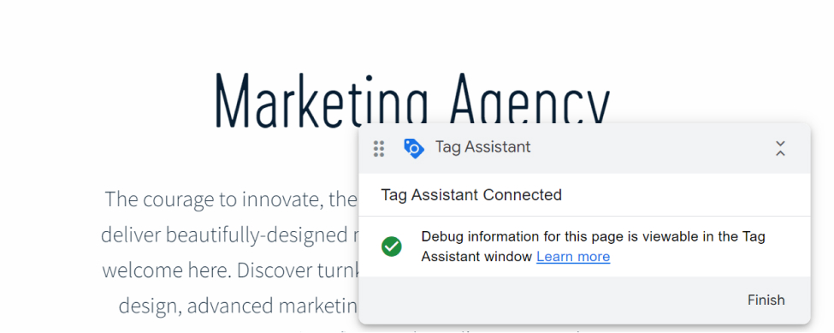834x333 pixels.
Task: Click the debug information message text
Action: [x=593, y=247]
